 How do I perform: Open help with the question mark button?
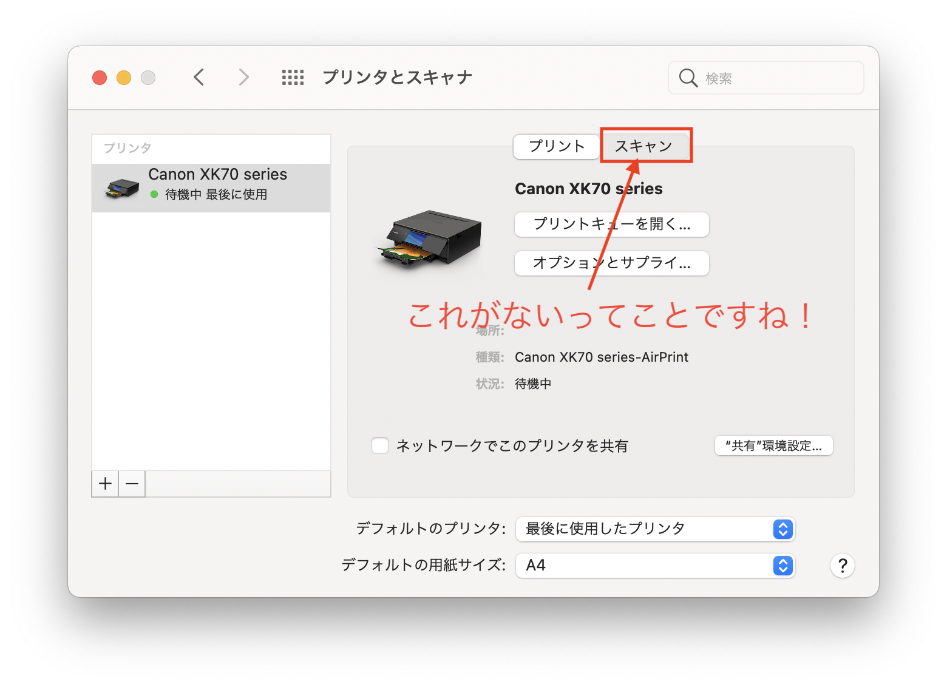[x=843, y=566]
